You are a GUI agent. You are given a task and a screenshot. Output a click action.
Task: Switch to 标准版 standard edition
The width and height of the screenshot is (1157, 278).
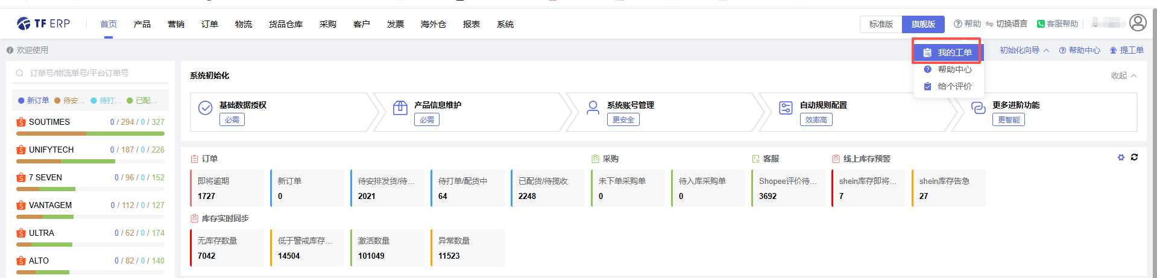coord(880,24)
